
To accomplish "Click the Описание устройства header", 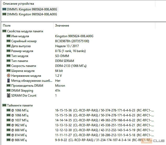I will point(18,4).
